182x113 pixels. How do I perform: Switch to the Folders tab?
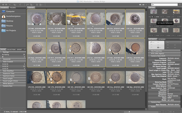tap(13, 8)
